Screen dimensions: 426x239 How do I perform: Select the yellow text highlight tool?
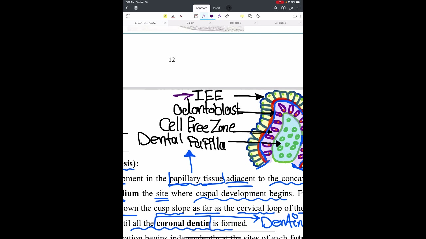[165, 16]
